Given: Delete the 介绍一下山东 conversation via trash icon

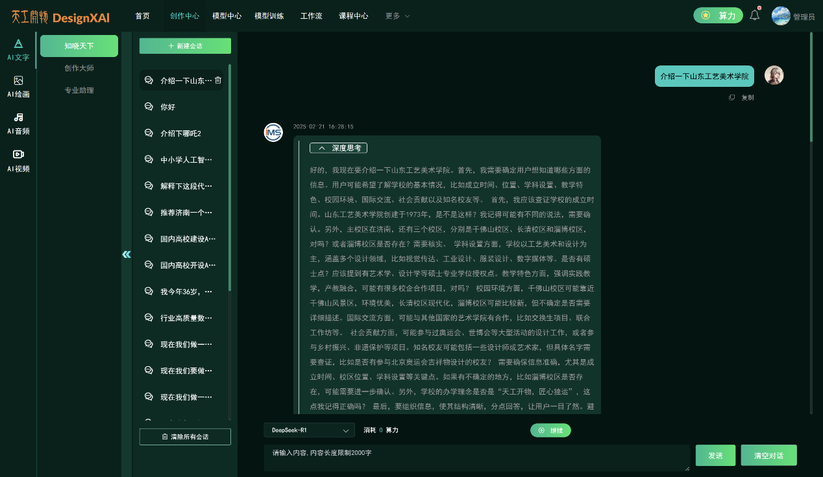Looking at the screenshot, I should [218, 80].
